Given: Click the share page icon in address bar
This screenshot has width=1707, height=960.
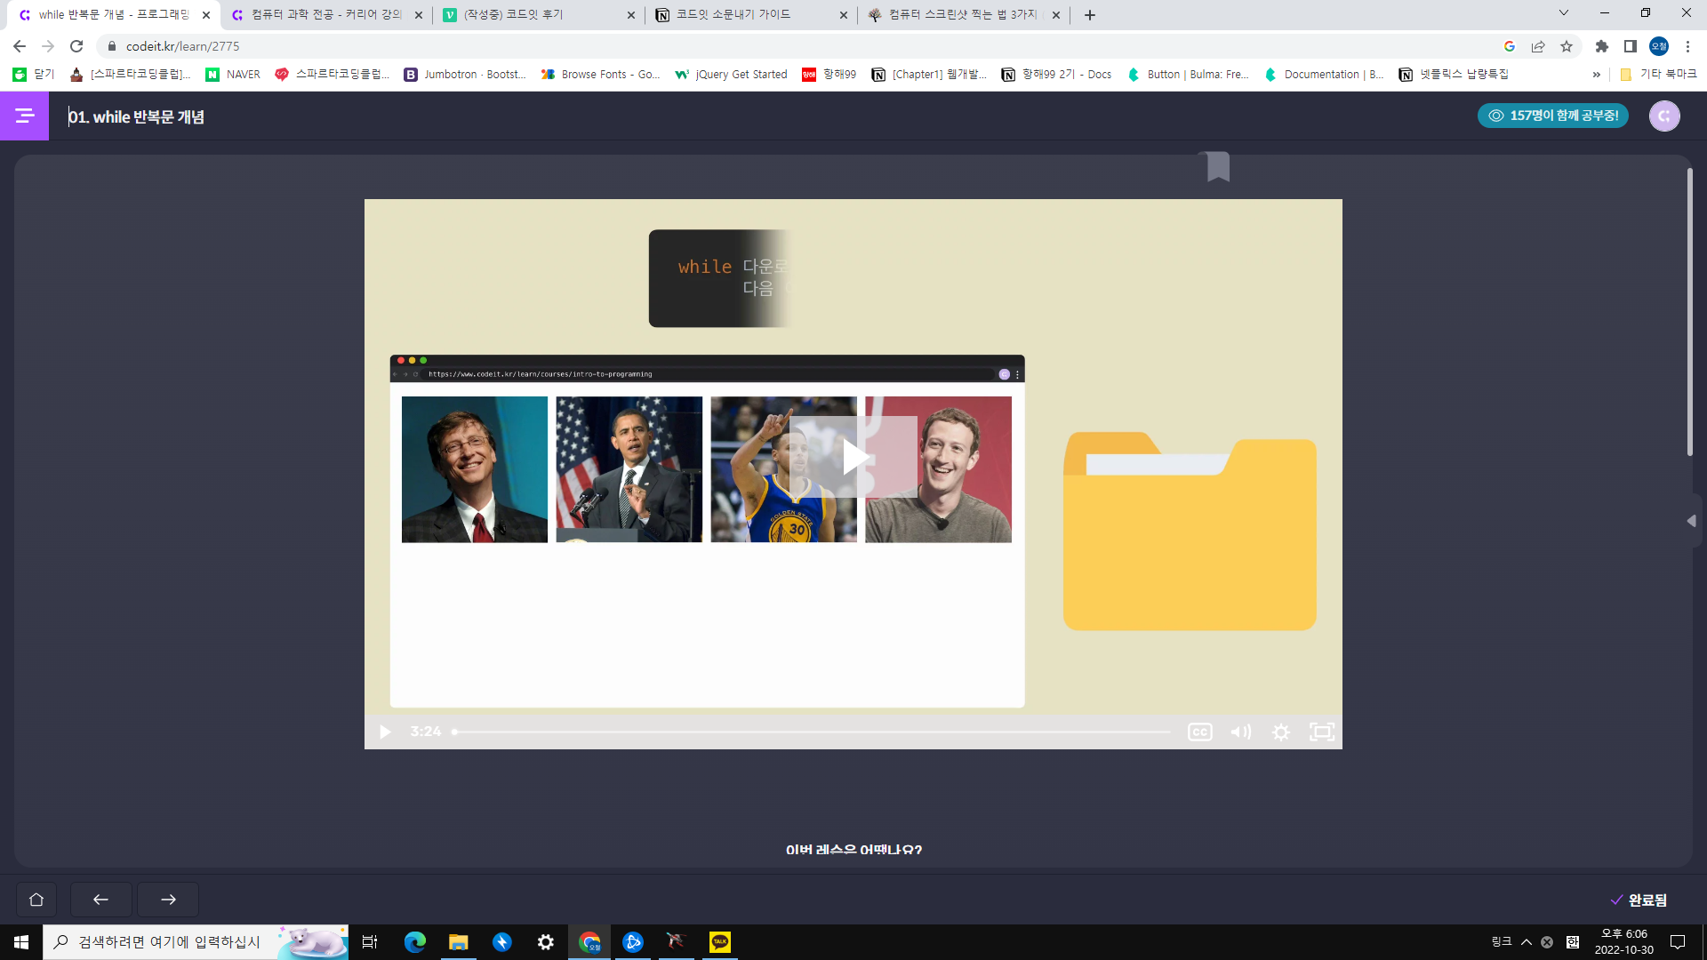Looking at the screenshot, I should [1538, 46].
